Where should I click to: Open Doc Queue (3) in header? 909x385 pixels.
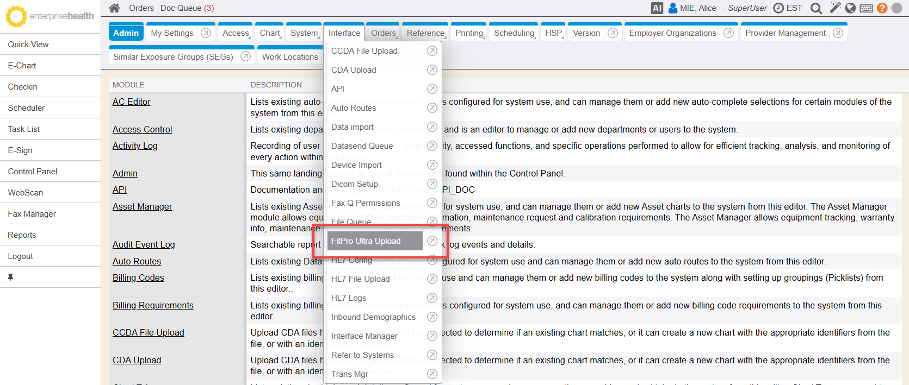coord(187,8)
